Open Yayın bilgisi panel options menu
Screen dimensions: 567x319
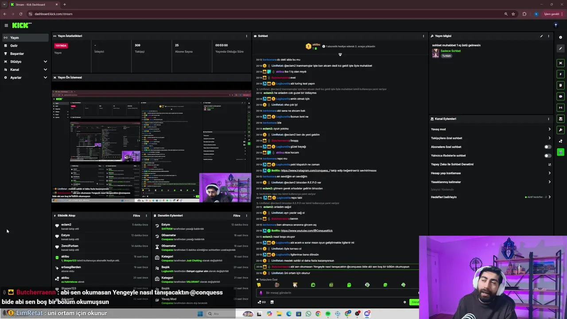coord(548,36)
